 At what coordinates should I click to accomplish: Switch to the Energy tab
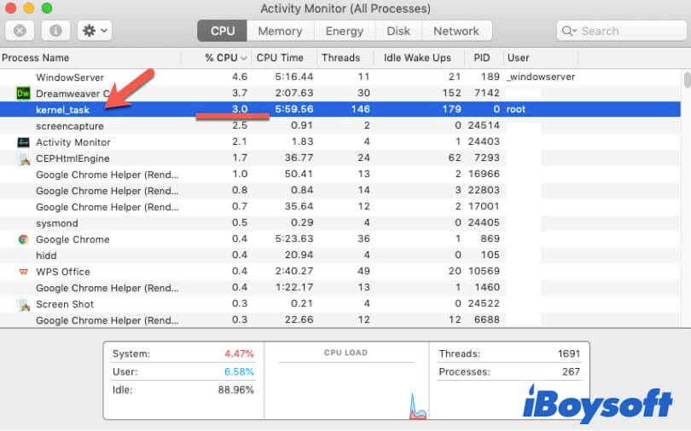(x=345, y=31)
